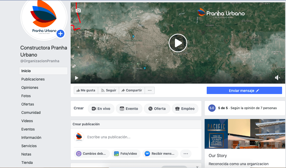Click the 'Reconocida como una organizacion' story text
This screenshot has height=168, width=286.
pos(239,164)
